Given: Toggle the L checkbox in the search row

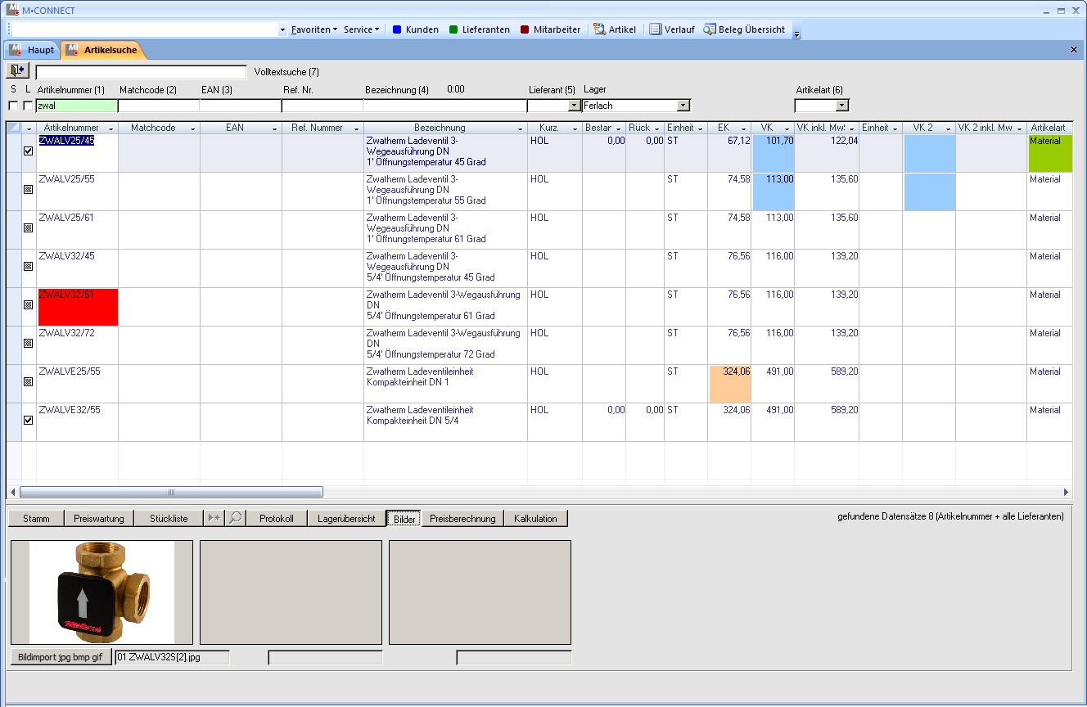Looking at the screenshot, I should (x=28, y=106).
